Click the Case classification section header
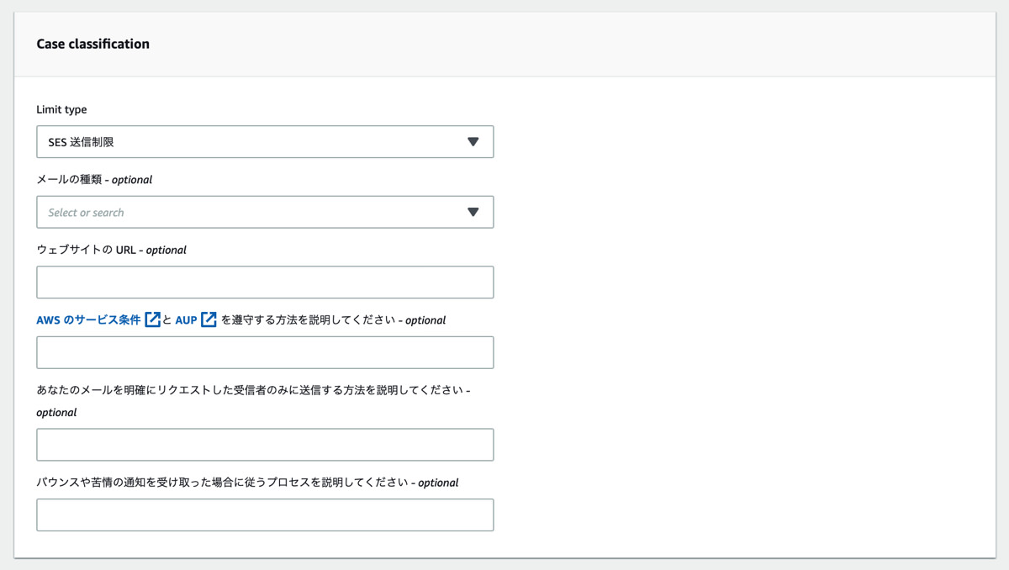The height and width of the screenshot is (570, 1009). [92, 44]
